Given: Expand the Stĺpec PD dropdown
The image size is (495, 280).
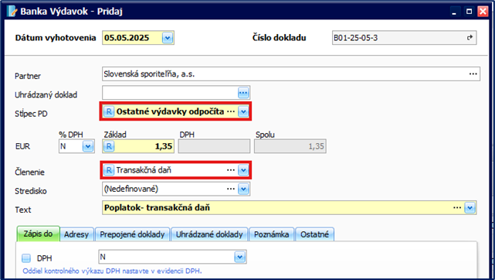Looking at the screenshot, I should click(243, 111).
